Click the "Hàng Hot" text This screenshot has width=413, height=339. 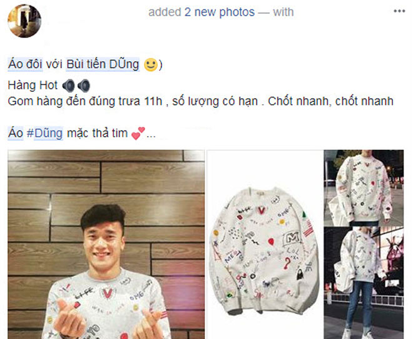click(x=33, y=86)
